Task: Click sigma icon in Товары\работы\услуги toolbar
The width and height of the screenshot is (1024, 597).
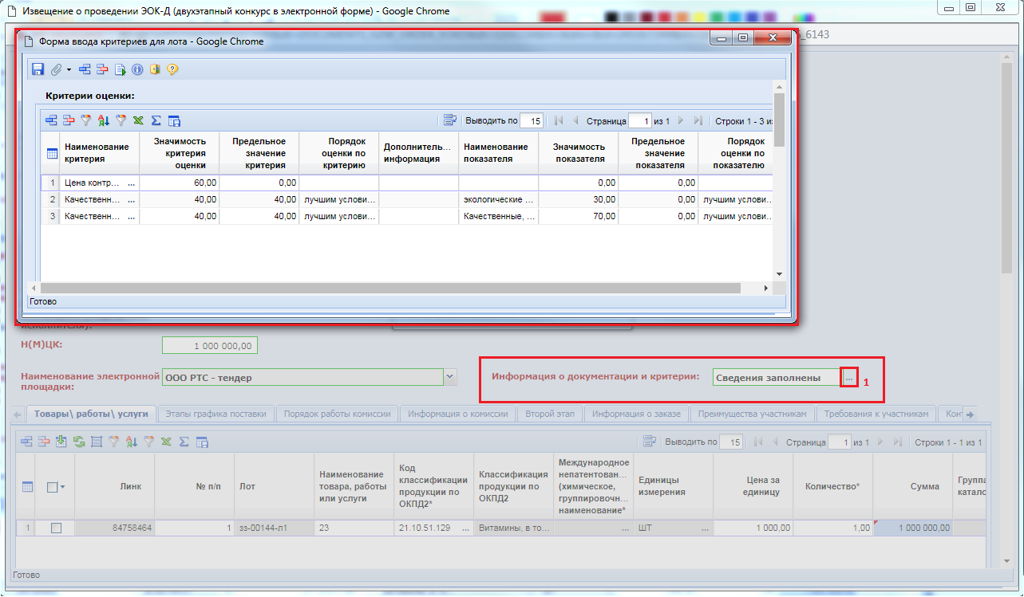Action: tap(184, 441)
